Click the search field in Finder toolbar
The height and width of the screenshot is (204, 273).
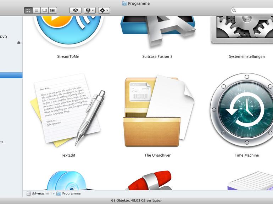252,10
